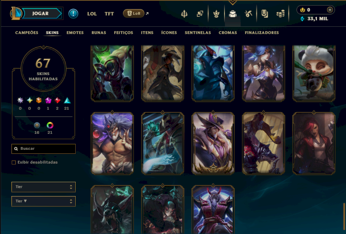Open the Loot hammer icon
This screenshot has height=234, width=346.
point(248,14)
